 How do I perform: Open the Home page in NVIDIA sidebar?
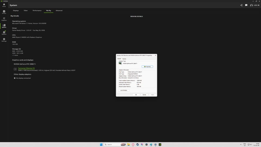pyautogui.click(x=4, y=5)
